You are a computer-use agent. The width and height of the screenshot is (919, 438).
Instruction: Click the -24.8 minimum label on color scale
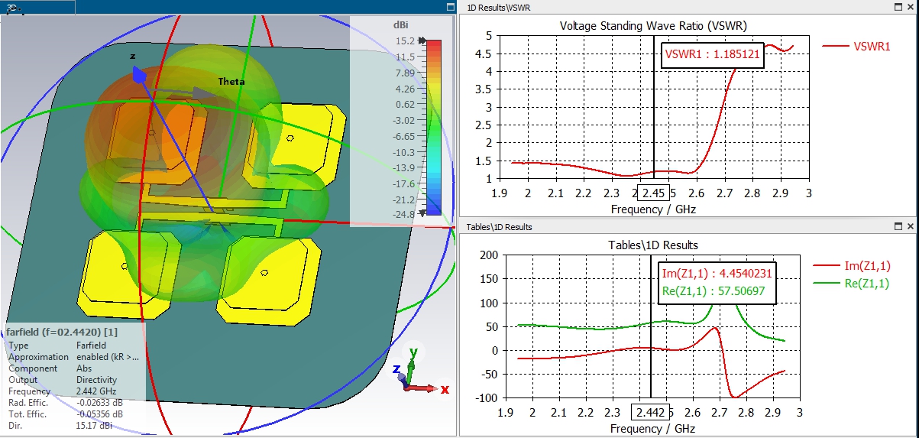coord(404,215)
